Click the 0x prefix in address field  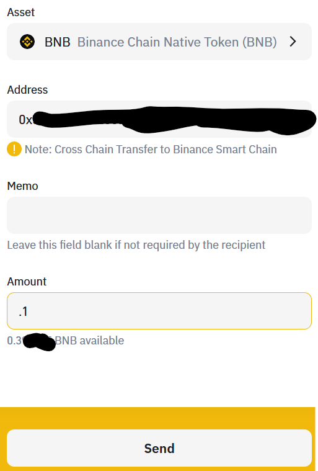25,120
